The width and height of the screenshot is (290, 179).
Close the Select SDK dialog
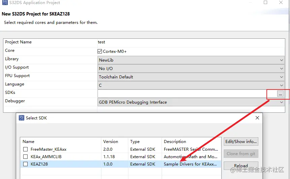pos(257,118)
